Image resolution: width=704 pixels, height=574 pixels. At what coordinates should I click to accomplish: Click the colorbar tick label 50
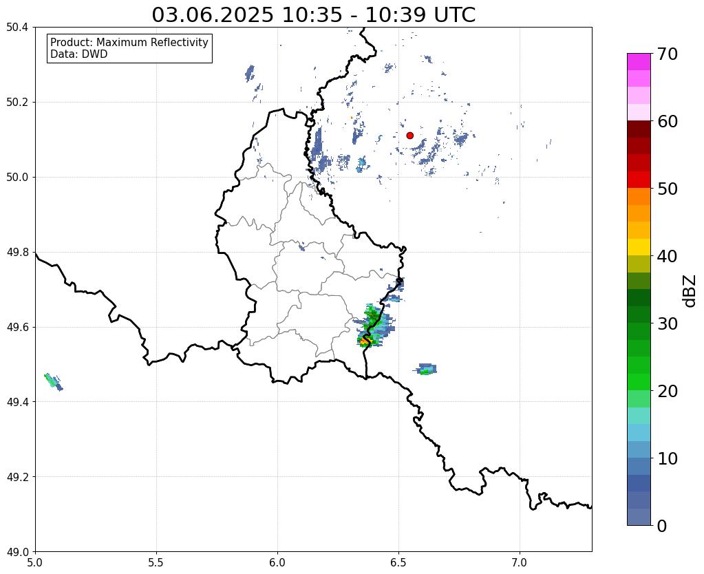[668, 189]
